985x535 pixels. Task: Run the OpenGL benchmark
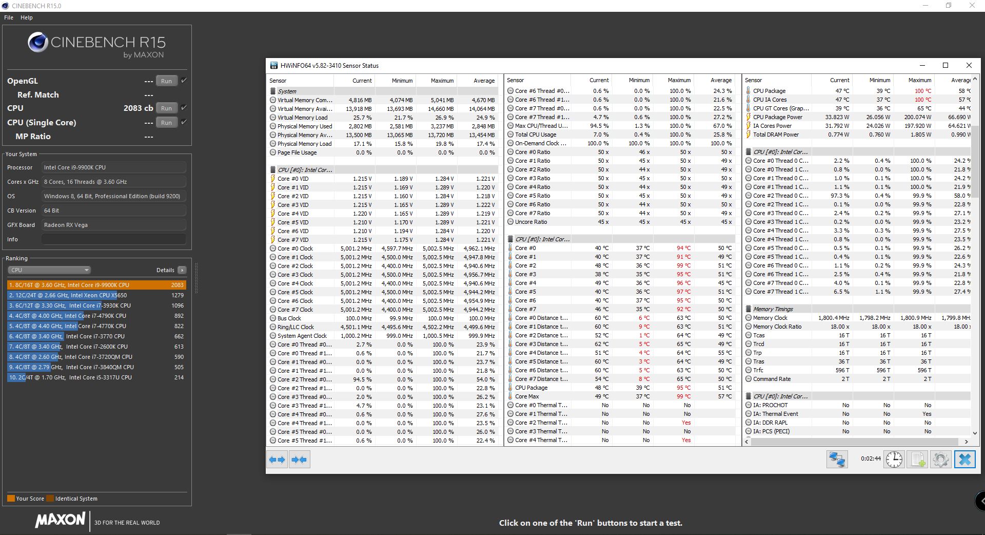(166, 81)
